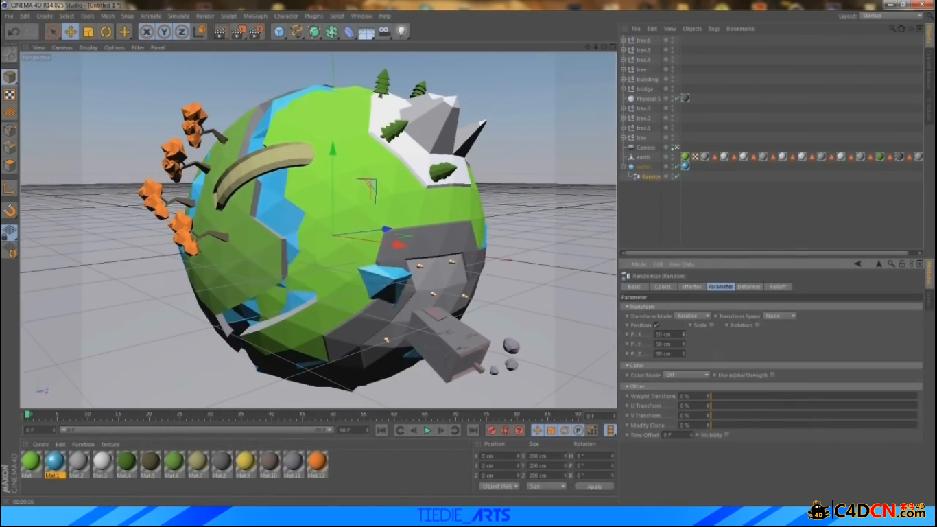Open the top-level Sculpt menu
Screen dimensions: 937x527
(228, 16)
